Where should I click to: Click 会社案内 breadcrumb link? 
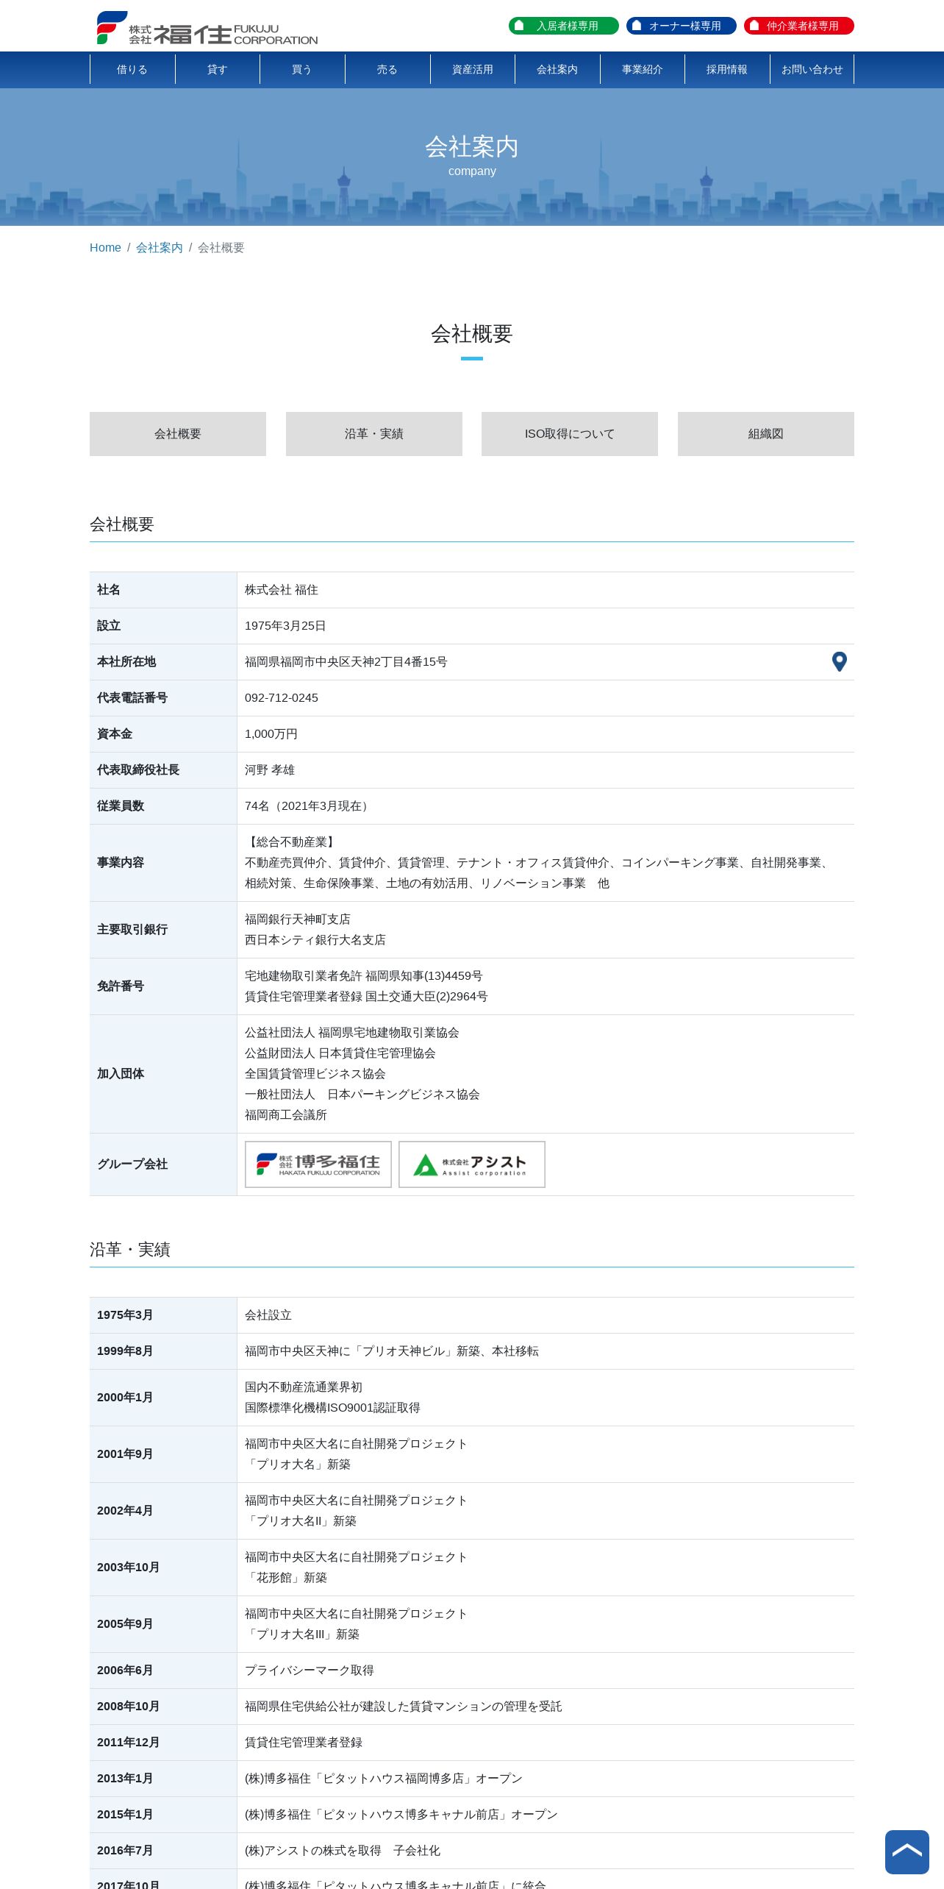click(x=160, y=248)
